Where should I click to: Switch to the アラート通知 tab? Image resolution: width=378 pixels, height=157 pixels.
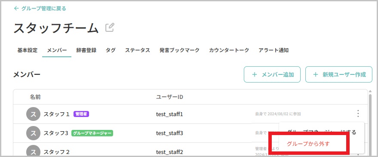(x=274, y=50)
